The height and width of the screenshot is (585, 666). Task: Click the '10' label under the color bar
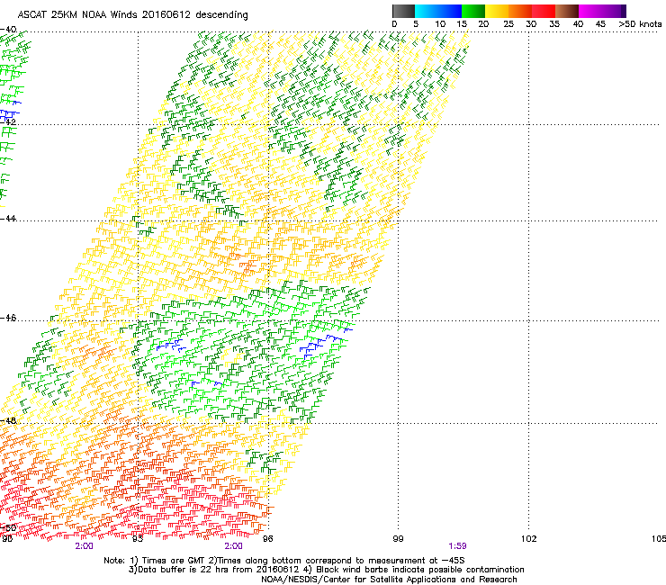point(440,24)
